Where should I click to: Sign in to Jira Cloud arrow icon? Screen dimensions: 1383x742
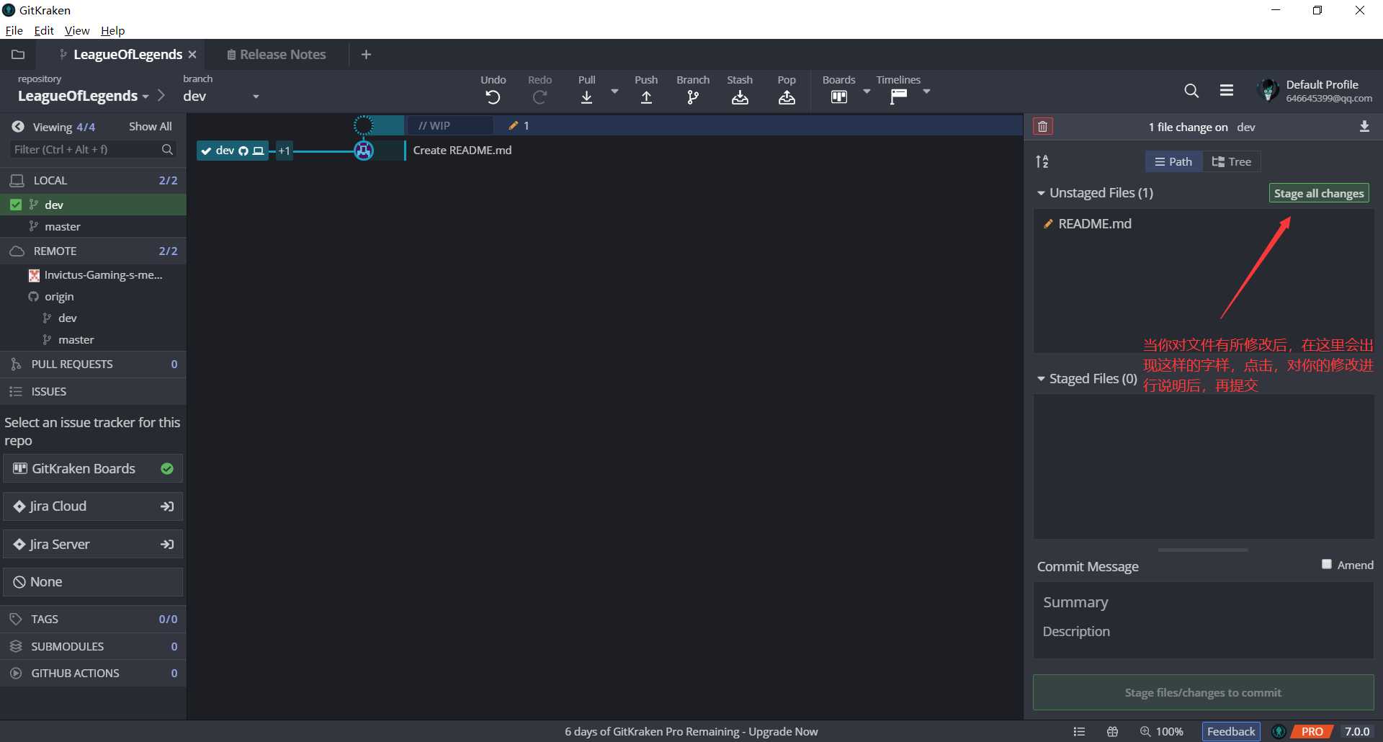(x=167, y=506)
